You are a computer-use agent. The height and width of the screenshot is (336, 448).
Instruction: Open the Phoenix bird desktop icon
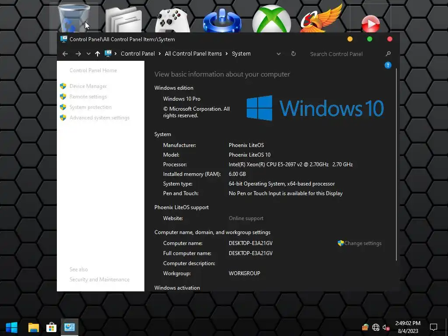coord(321,18)
